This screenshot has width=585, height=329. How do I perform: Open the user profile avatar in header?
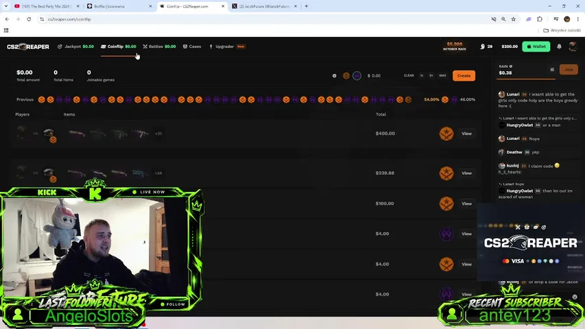click(x=573, y=46)
